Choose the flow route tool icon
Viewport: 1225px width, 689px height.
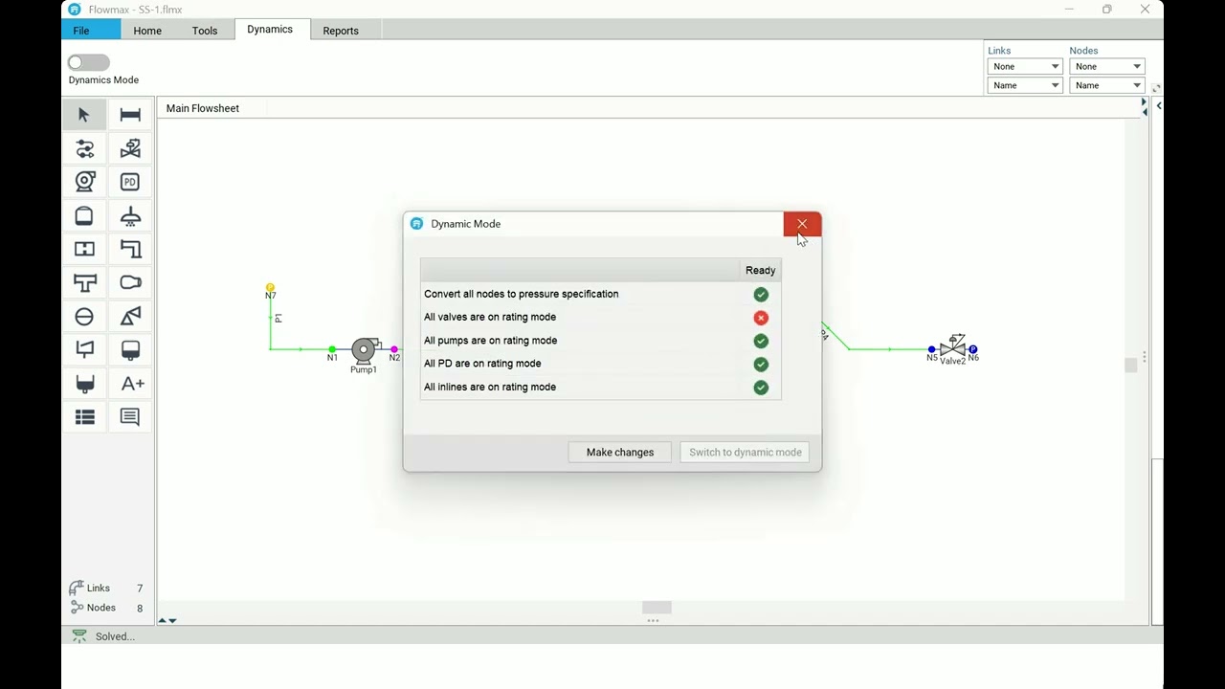84,148
